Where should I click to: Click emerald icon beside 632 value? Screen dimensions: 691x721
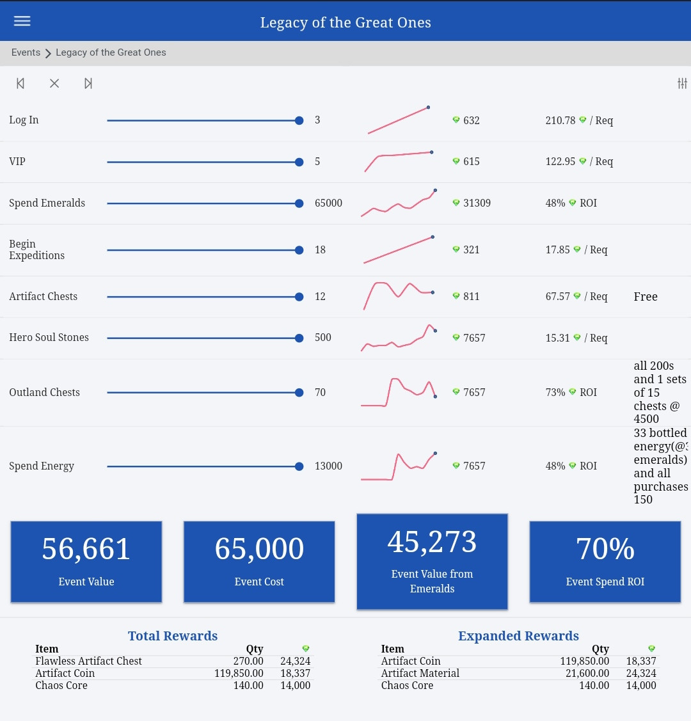[456, 120]
